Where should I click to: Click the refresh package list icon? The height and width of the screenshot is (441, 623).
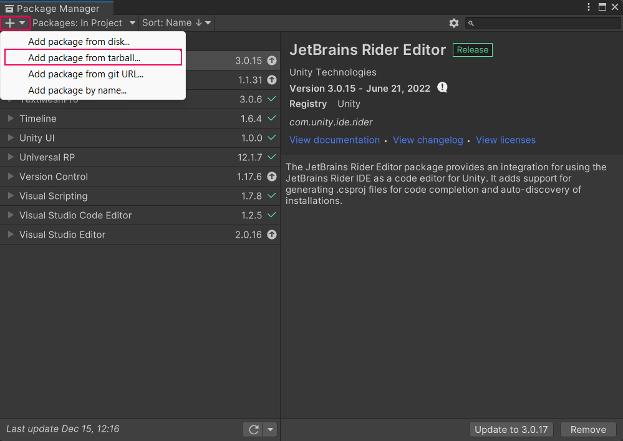(x=253, y=429)
